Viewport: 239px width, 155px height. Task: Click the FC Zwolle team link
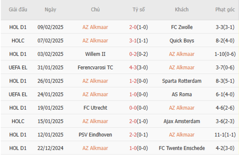pos(181,27)
